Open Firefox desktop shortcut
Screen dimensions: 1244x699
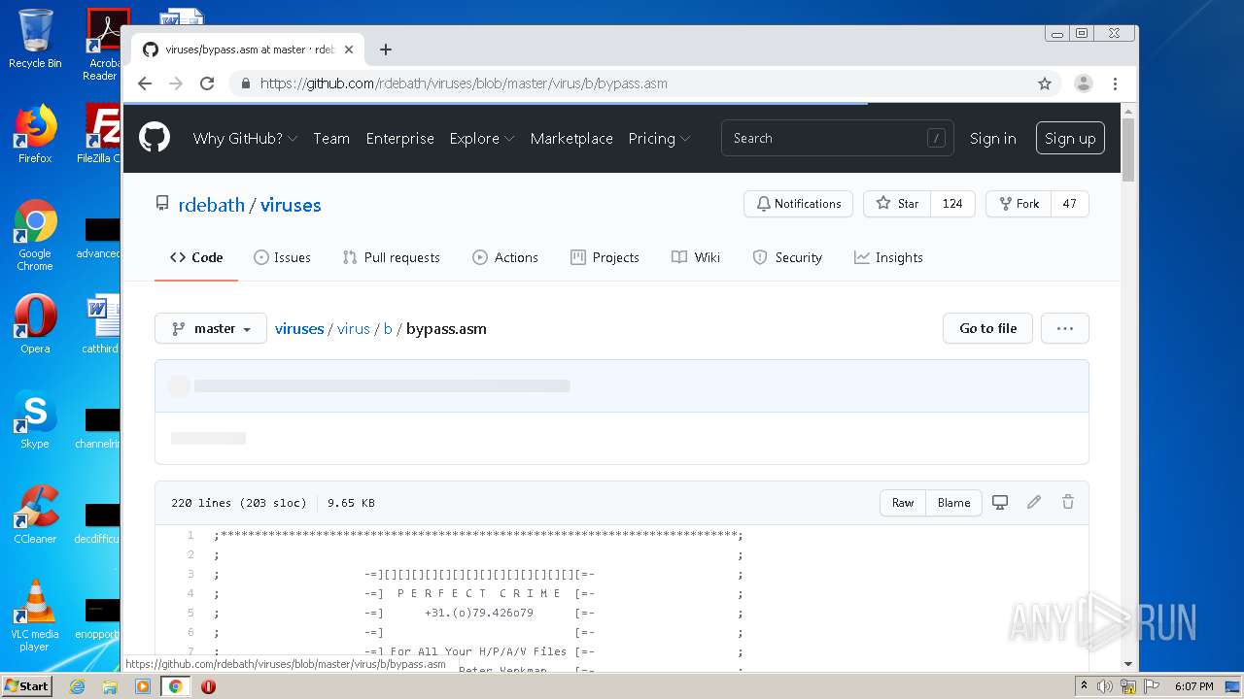click(35, 134)
